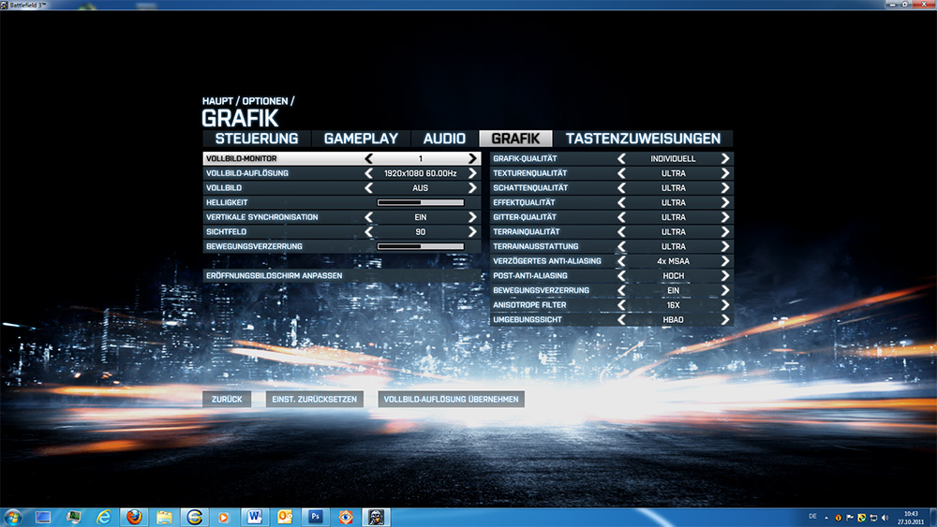Lower Texturenqualität with left arrow
The image size is (937, 527).
tap(621, 173)
